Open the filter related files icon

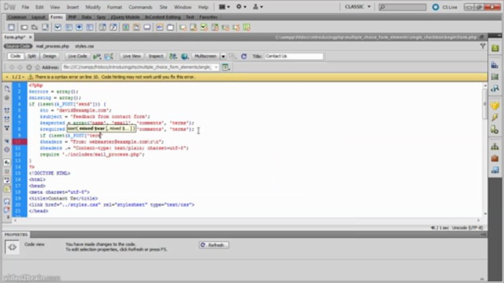pyautogui.click(x=483, y=46)
